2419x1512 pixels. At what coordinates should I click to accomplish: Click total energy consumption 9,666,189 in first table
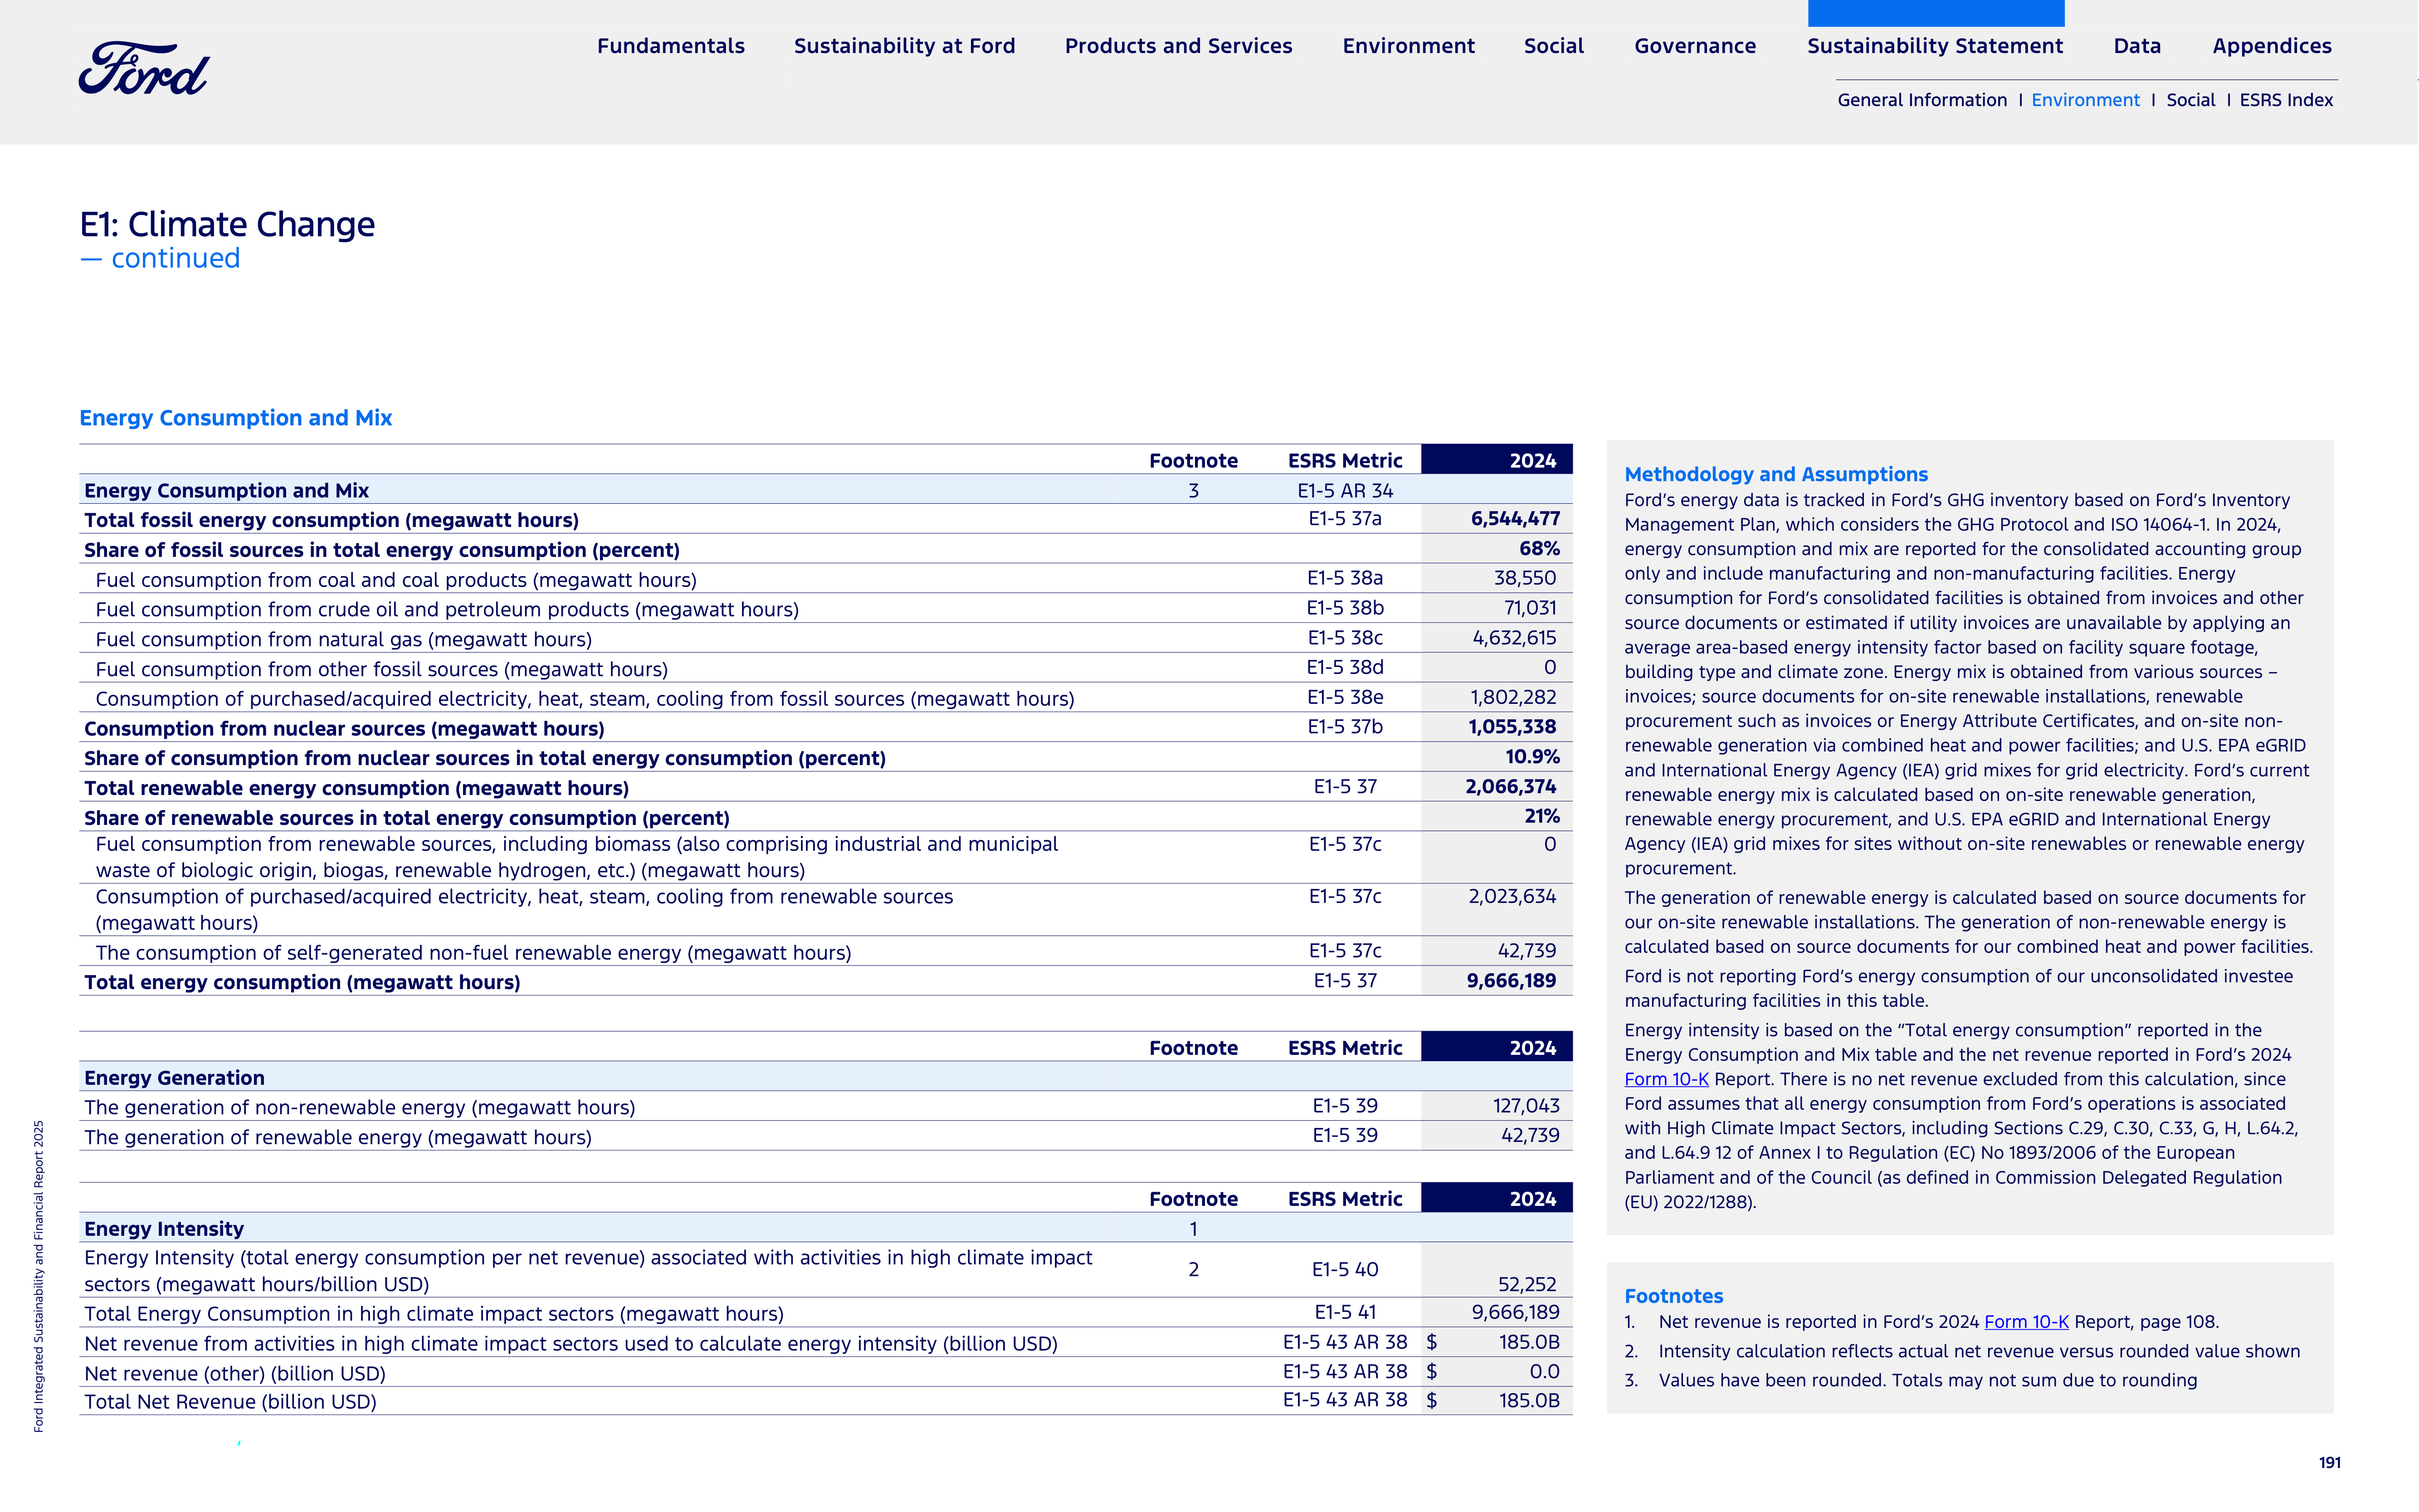(1511, 981)
